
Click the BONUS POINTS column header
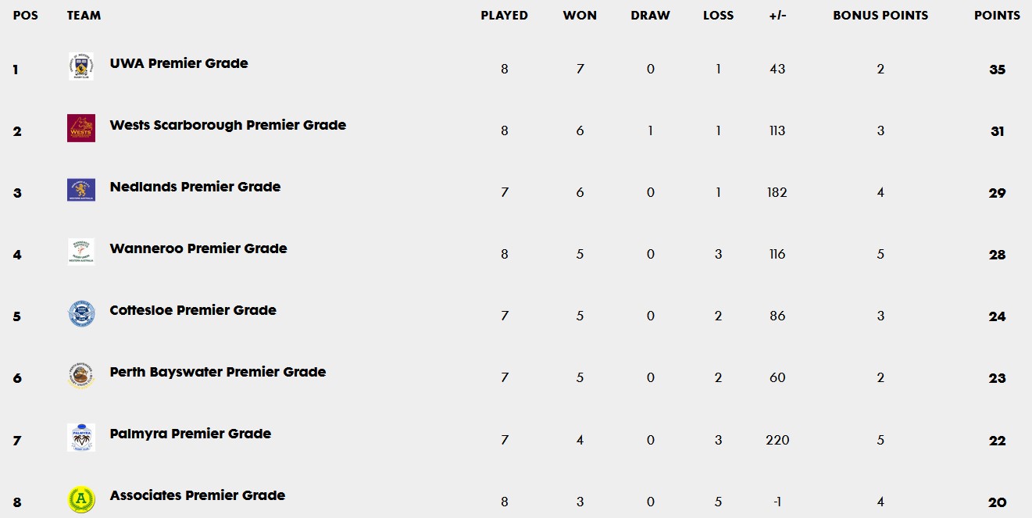880,16
